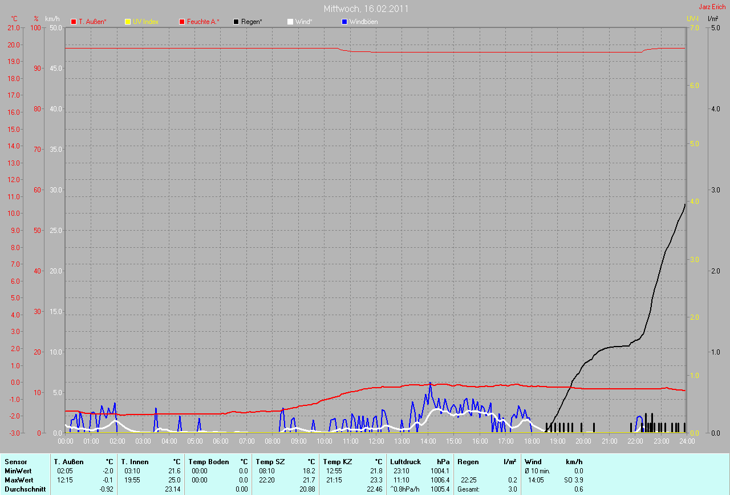Click the blue Windböen legend swatch
This screenshot has width=730, height=495.
click(x=344, y=22)
